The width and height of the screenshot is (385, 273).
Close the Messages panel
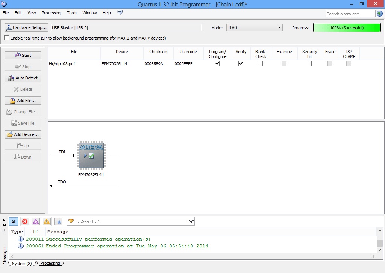(x=4, y=220)
